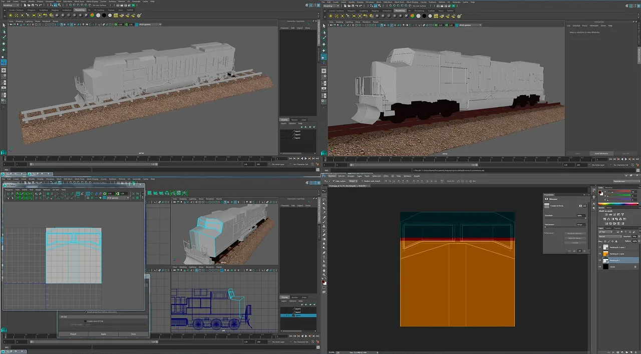
Task: Open Photoshop workspace switcher dropdown
Action: pyautogui.click(x=627, y=181)
